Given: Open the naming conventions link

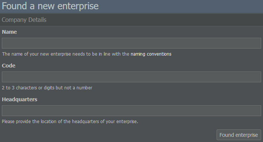Looking at the screenshot, I should coord(151,54).
